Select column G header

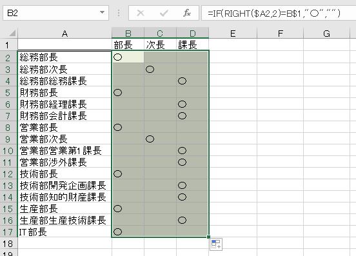pos(326,34)
